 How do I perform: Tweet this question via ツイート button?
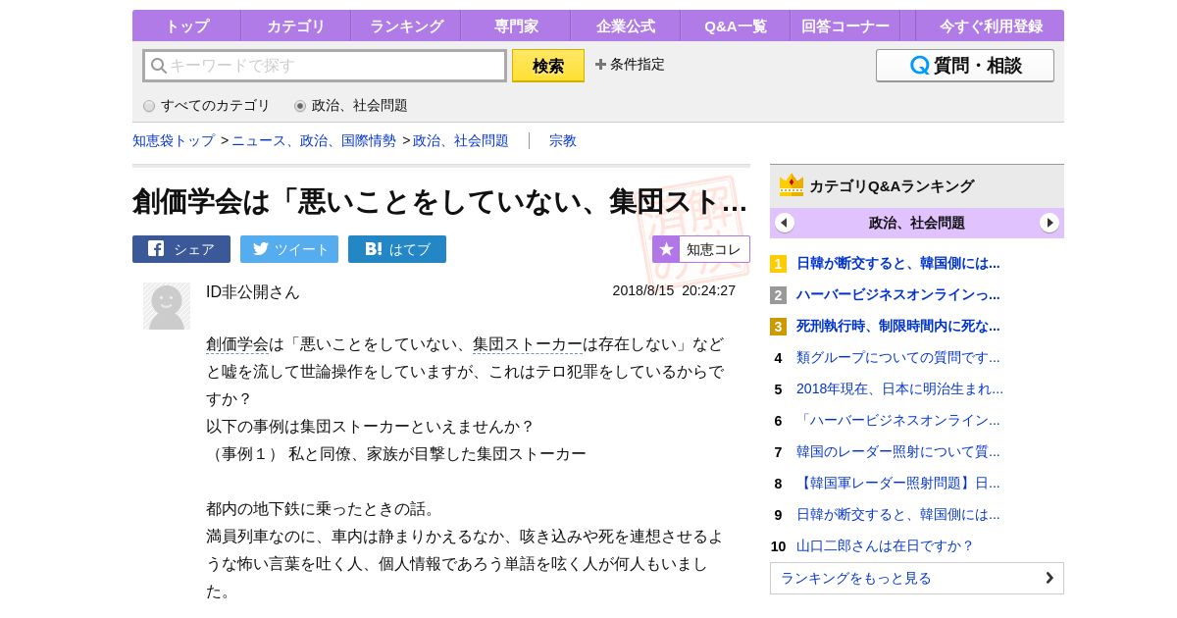click(x=289, y=249)
